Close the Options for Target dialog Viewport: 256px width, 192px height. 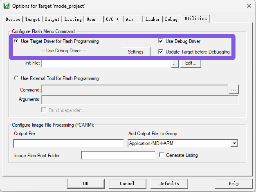tap(249, 6)
